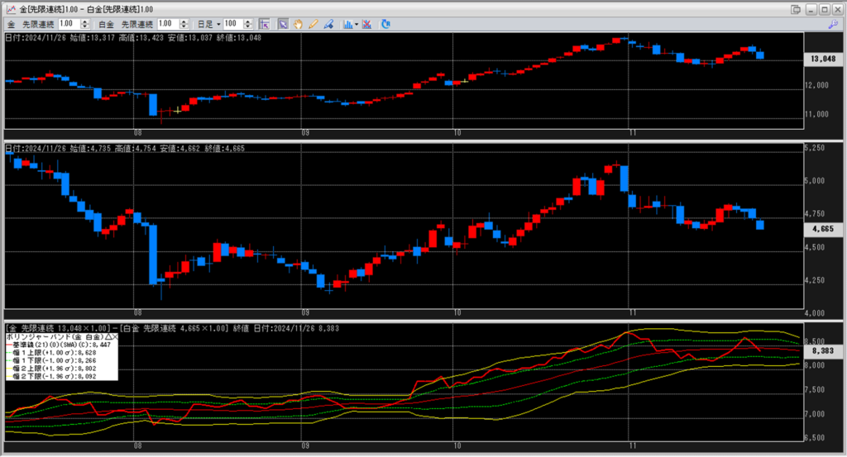Activate the hand pan tool
Image resolution: width=847 pixels, height=457 pixels.
pyautogui.click(x=298, y=24)
